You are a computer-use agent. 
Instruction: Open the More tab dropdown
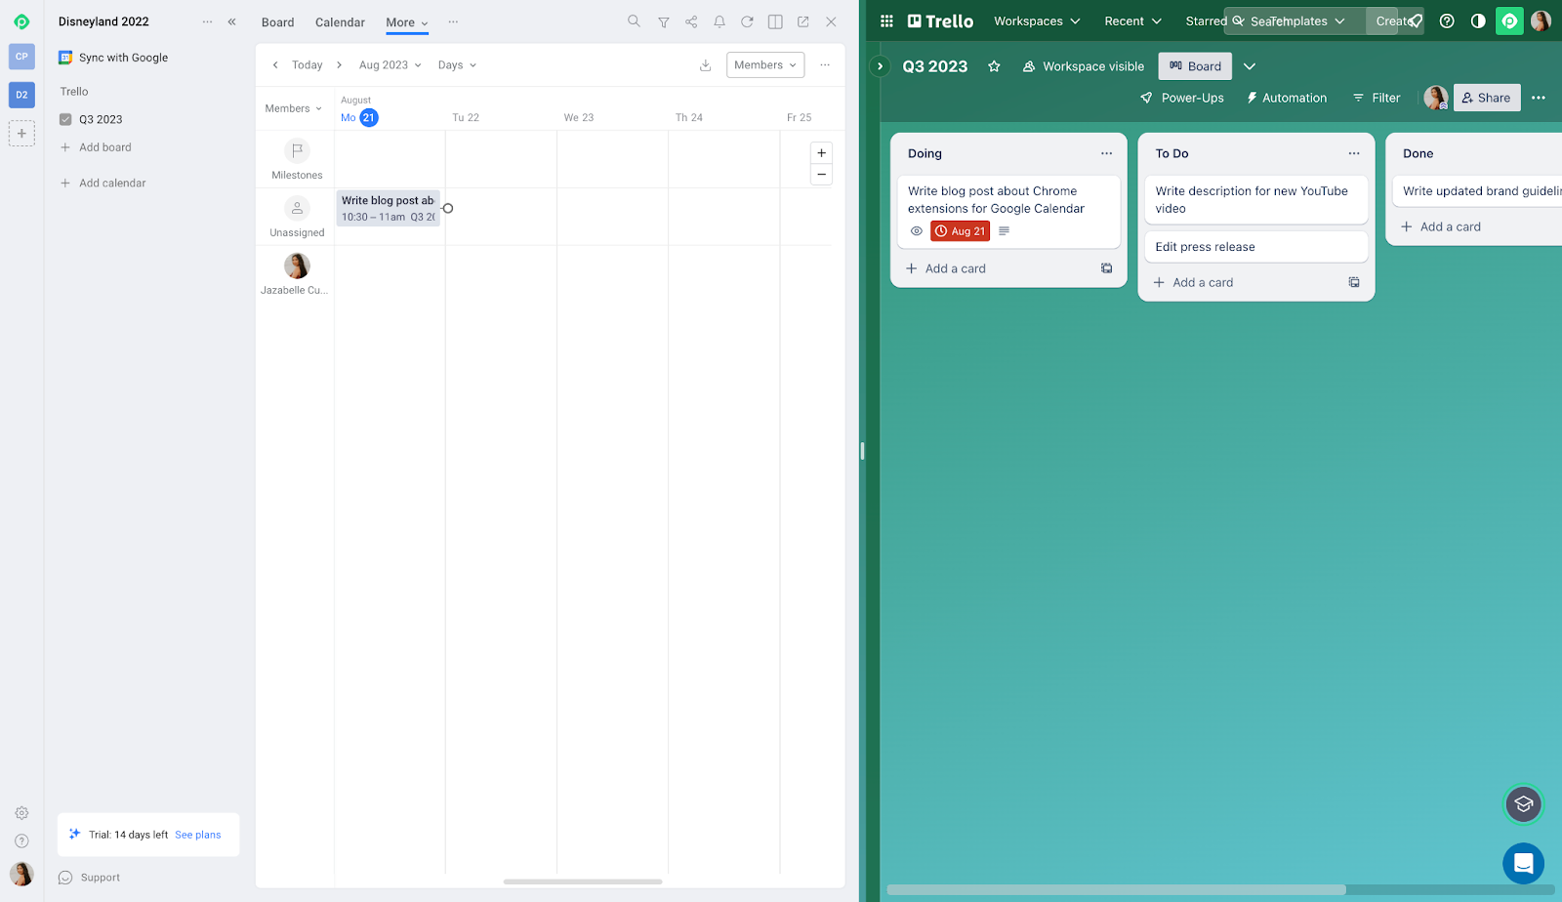(407, 22)
